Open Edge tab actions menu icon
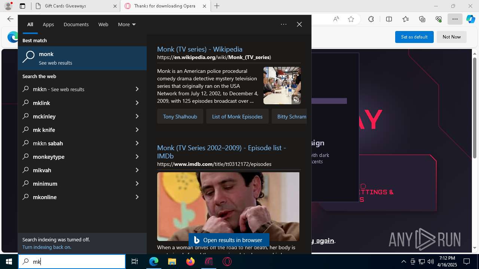 coord(22,6)
